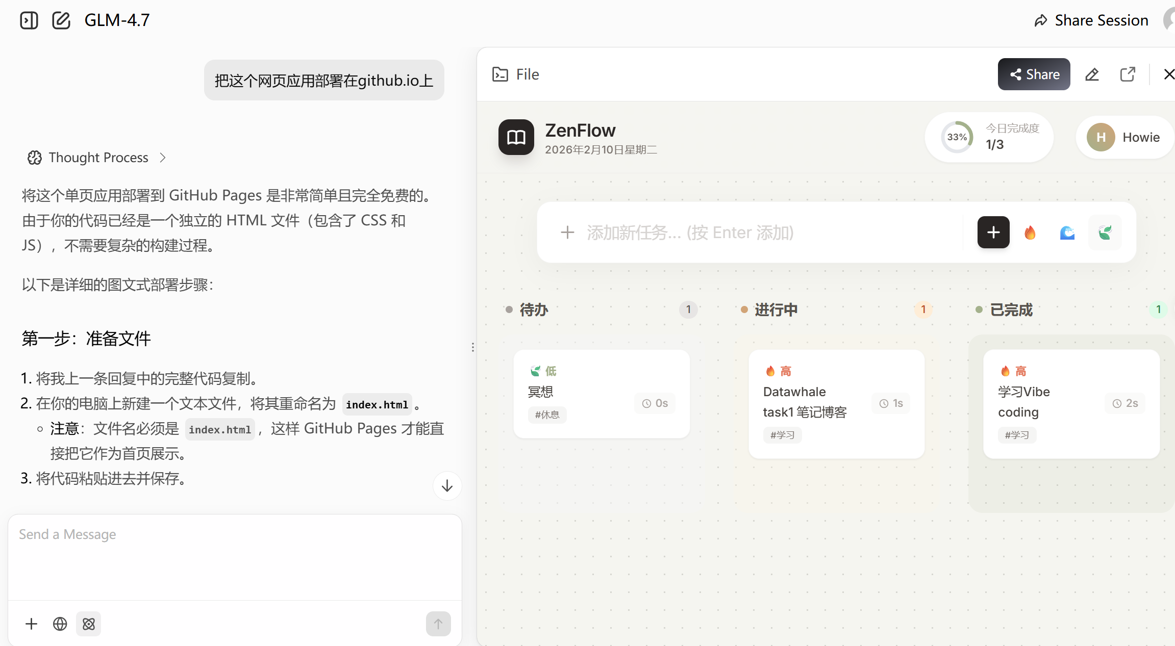This screenshot has width=1175, height=646.
Task: Open preview in new window icon
Action: coord(1128,74)
